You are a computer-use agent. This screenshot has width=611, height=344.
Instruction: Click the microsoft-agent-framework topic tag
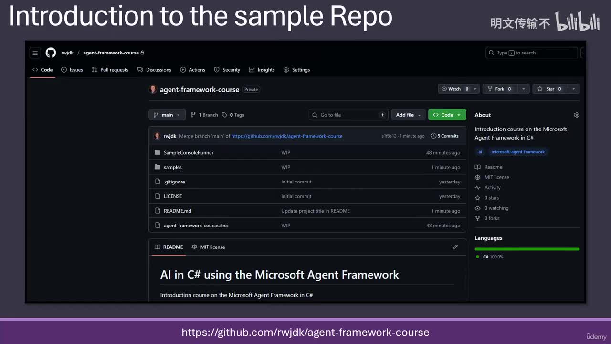coord(518,152)
